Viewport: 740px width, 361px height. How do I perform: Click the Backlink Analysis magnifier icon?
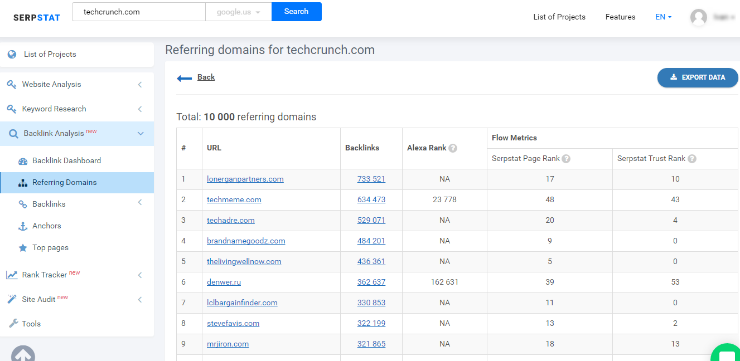coord(13,134)
